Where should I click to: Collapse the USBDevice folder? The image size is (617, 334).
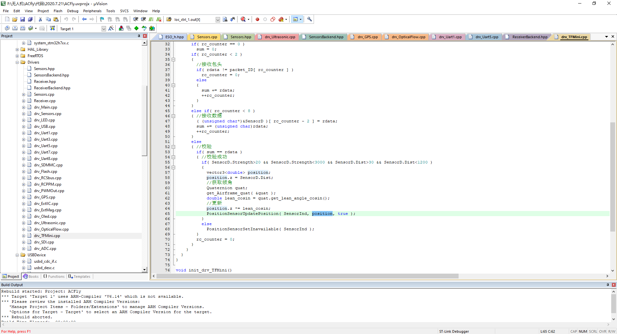tap(17, 255)
